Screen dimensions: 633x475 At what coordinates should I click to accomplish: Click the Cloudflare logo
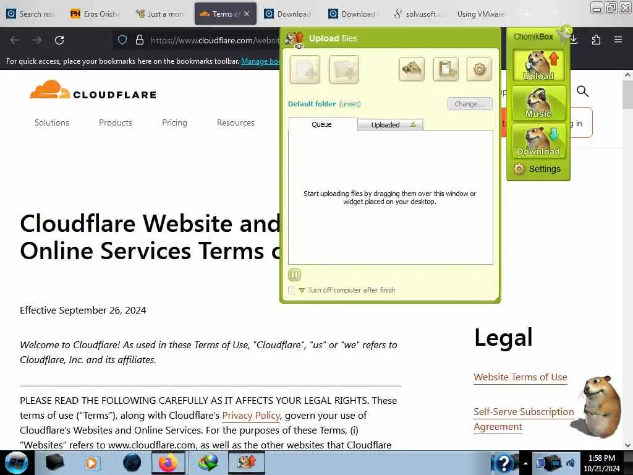[93, 90]
